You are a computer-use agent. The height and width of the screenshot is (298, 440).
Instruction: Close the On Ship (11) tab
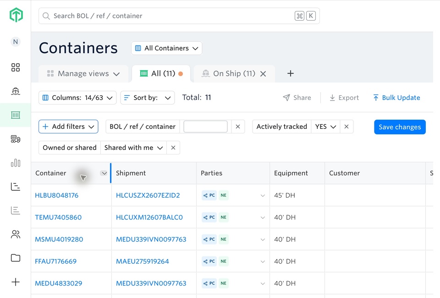pyautogui.click(x=263, y=74)
